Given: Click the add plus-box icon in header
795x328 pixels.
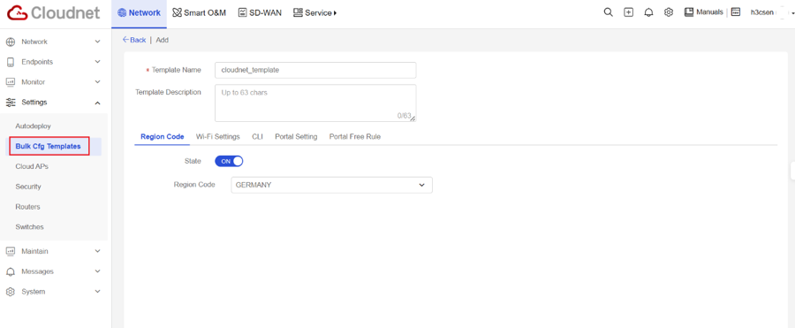Looking at the screenshot, I should coord(629,12).
